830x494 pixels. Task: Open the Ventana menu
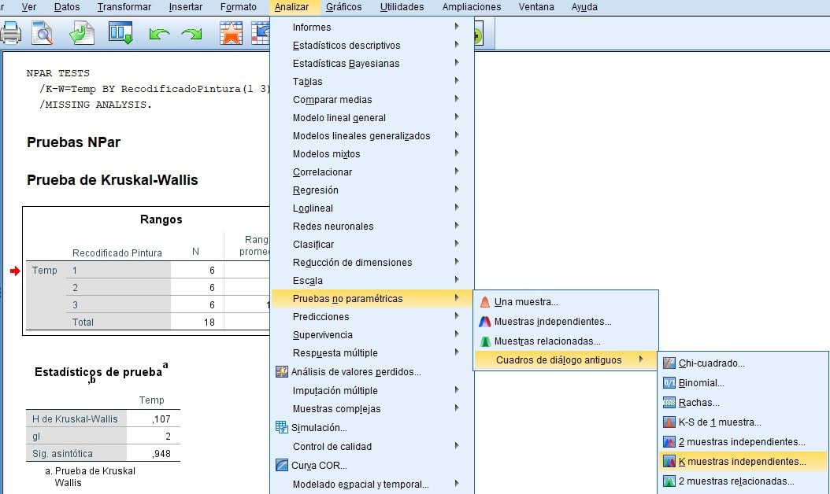535,7
